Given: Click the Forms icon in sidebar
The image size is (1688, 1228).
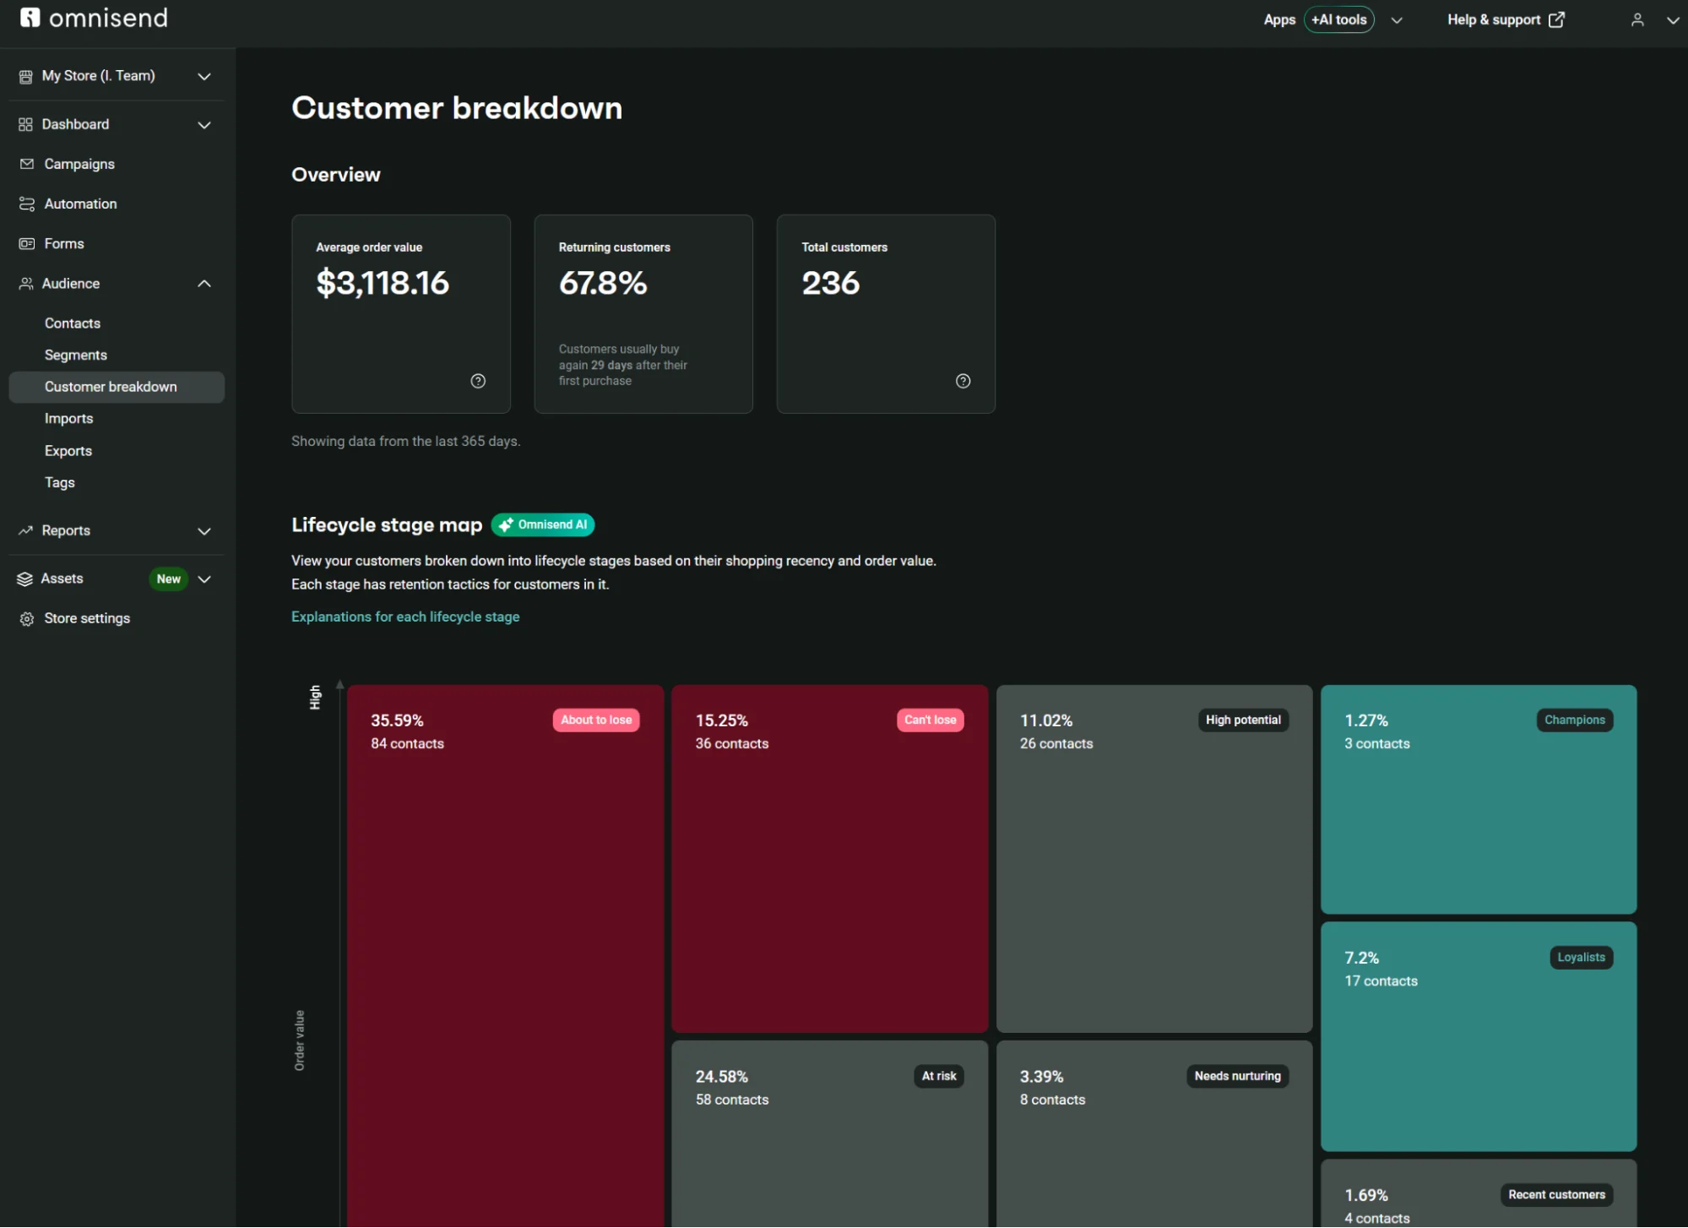Looking at the screenshot, I should [27, 243].
